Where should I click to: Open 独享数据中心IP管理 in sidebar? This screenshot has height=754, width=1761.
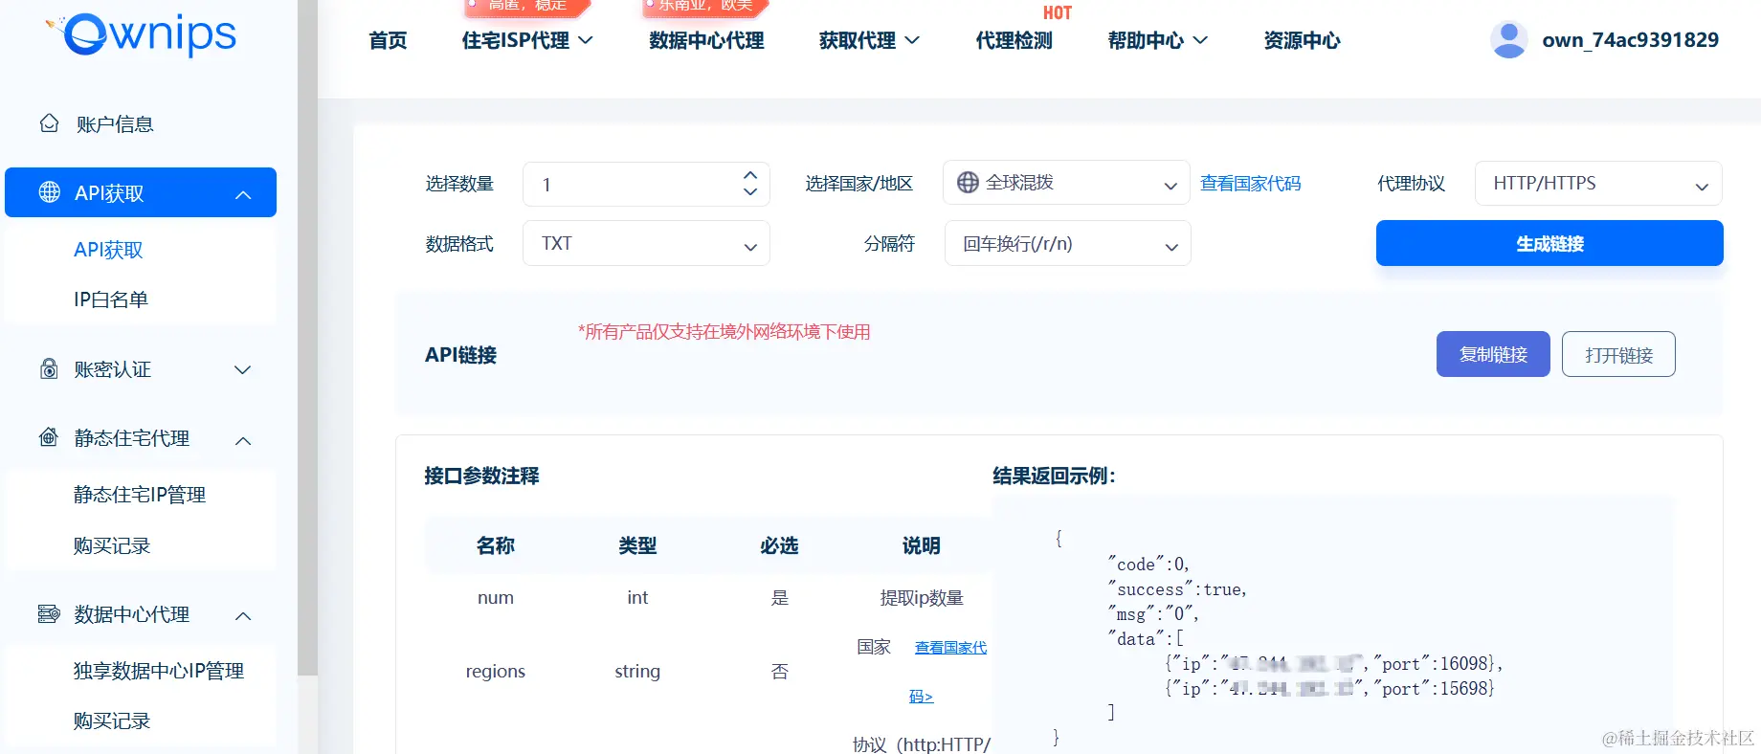(x=159, y=671)
